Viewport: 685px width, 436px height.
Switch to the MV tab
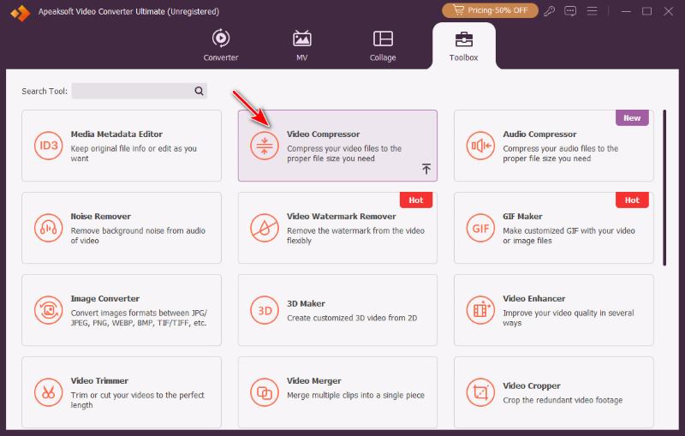302,45
